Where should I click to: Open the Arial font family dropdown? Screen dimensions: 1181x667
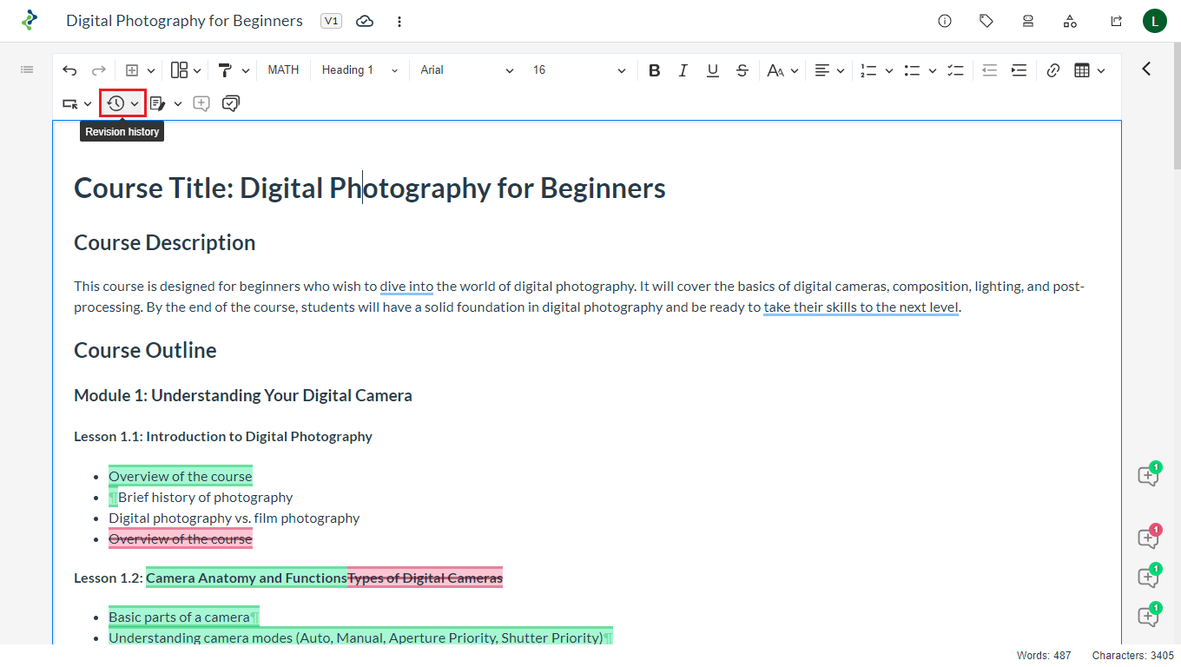[466, 70]
